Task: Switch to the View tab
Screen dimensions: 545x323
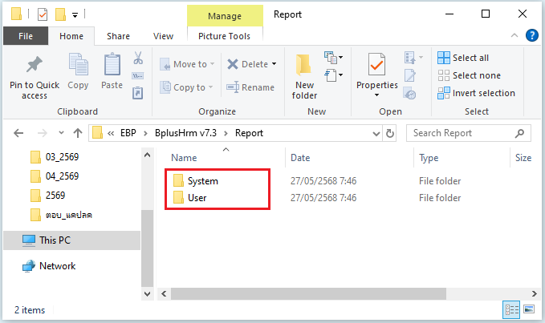Action: [163, 36]
